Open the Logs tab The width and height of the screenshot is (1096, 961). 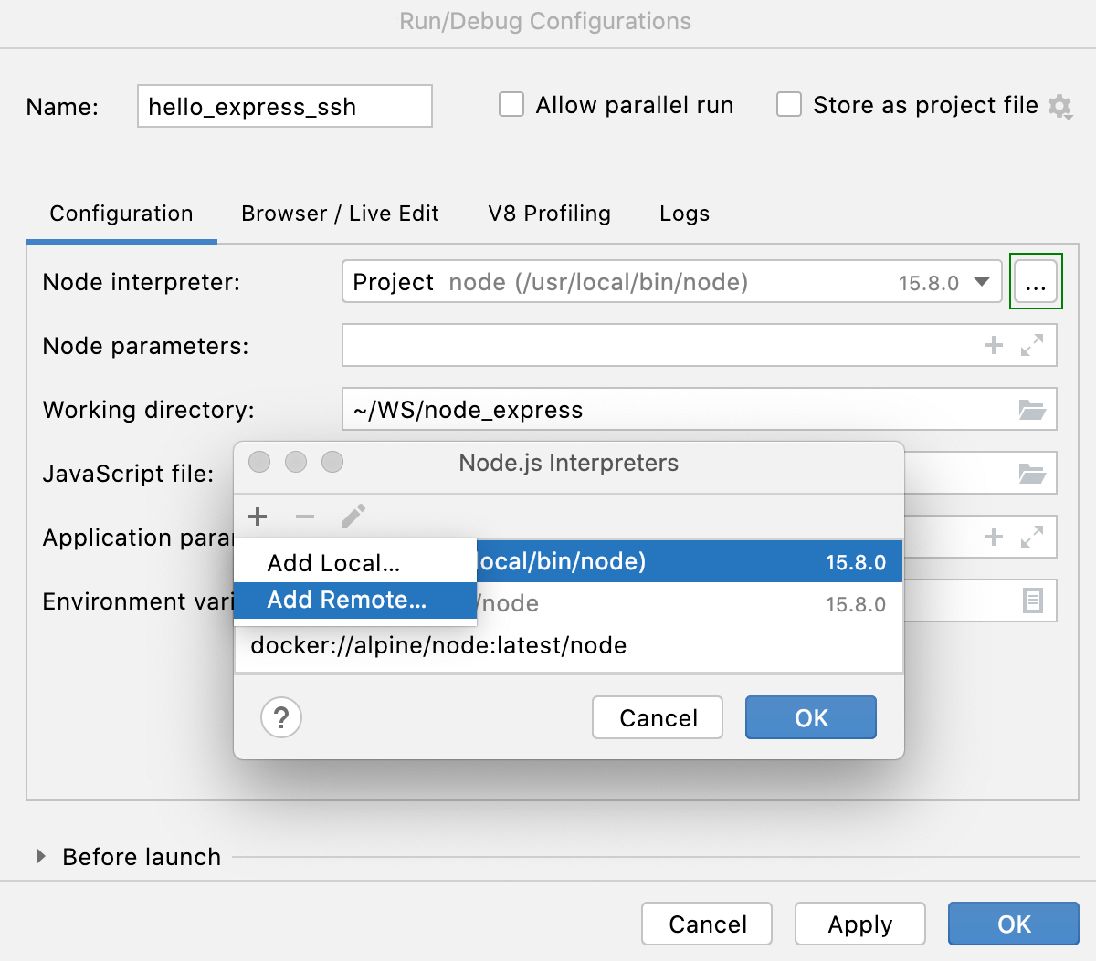[683, 214]
